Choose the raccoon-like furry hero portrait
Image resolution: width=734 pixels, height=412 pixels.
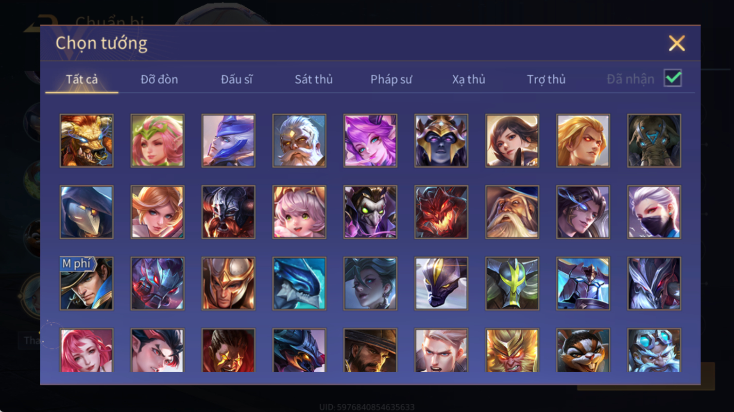click(x=583, y=350)
